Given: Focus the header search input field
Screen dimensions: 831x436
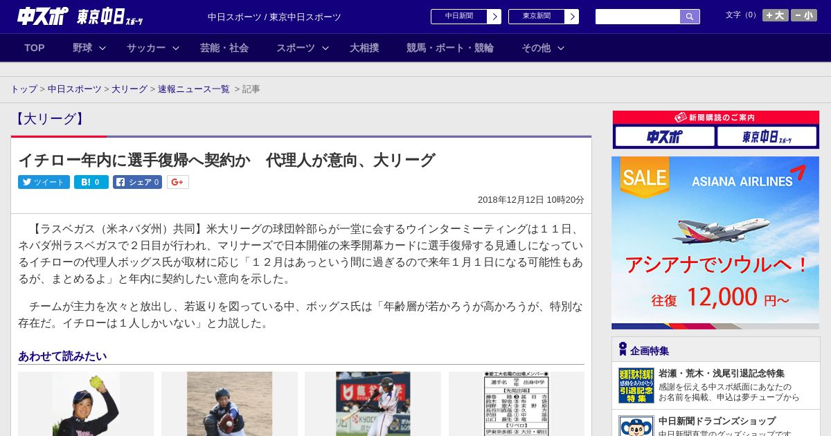Looking at the screenshot, I should coord(638,17).
